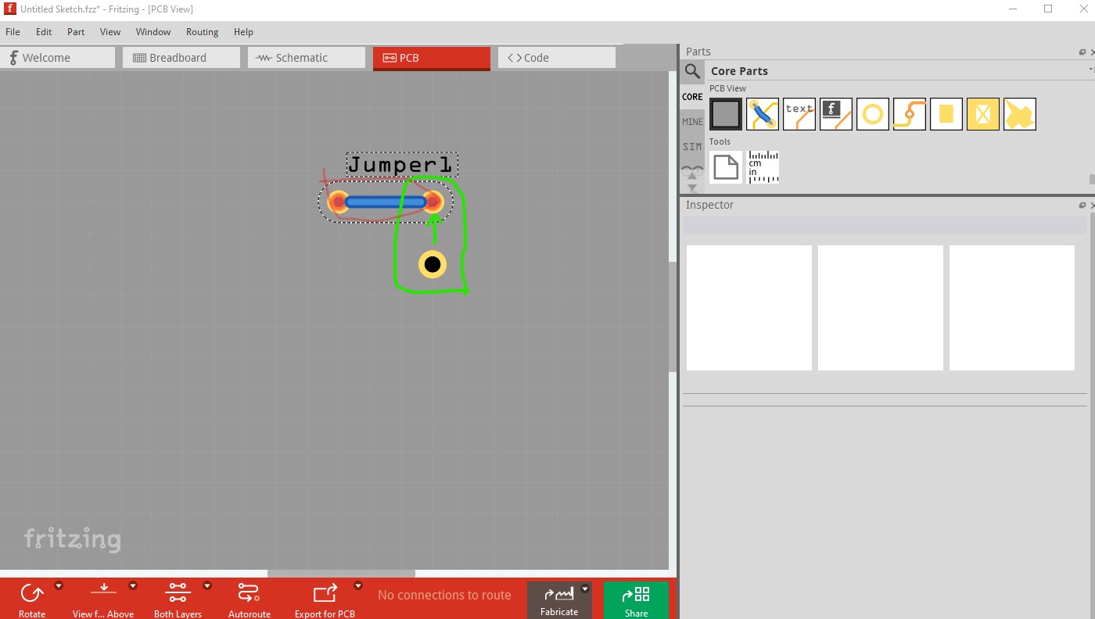Open the Routing menu

tap(202, 32)
